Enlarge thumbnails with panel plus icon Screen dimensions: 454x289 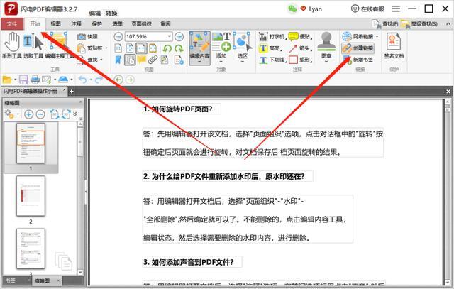click(28, 114)
